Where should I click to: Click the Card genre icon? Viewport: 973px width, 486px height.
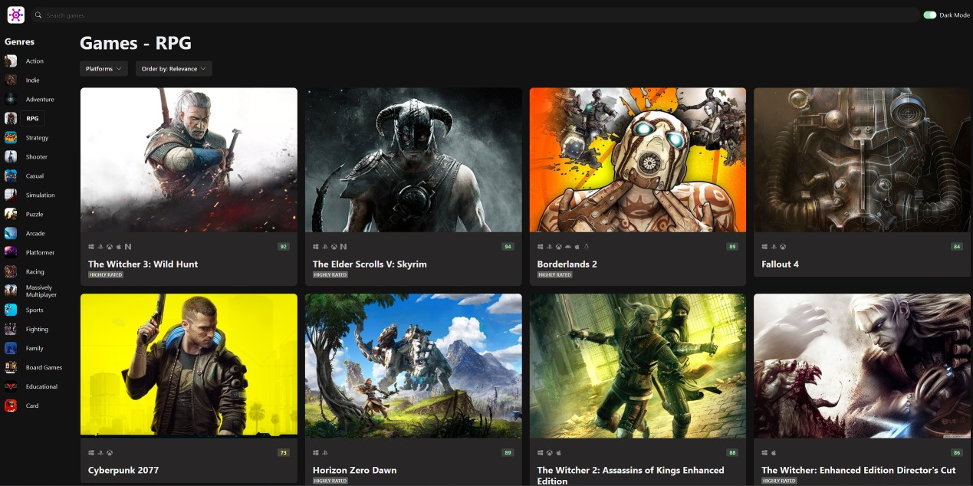(x=11, y=406)
